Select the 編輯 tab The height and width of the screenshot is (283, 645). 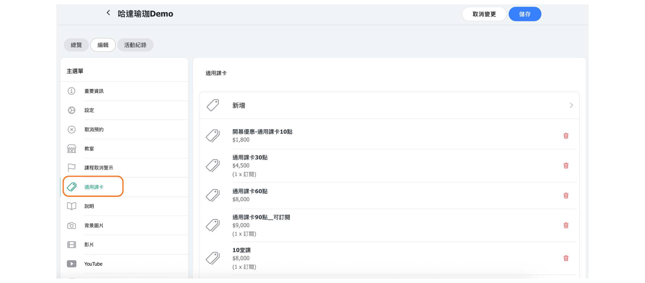tap(103, 45)
